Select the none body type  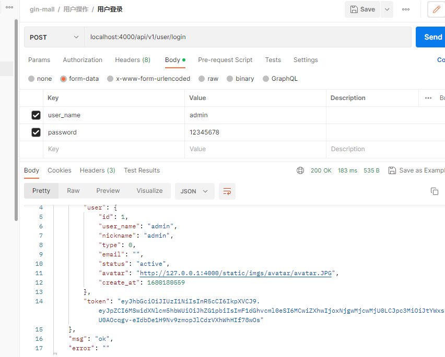pos(40,79)
